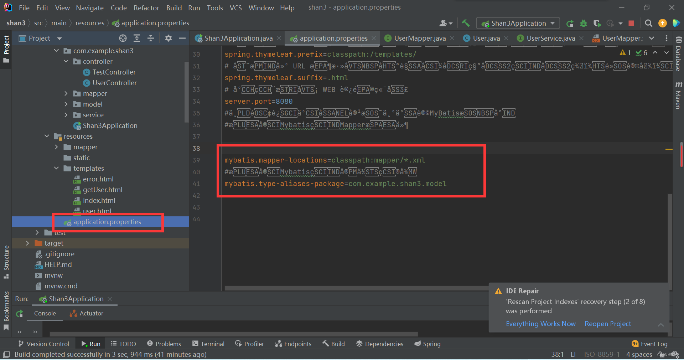Collapse the templates folder
This screenshot has height=360, width=684.
[56, 168]
